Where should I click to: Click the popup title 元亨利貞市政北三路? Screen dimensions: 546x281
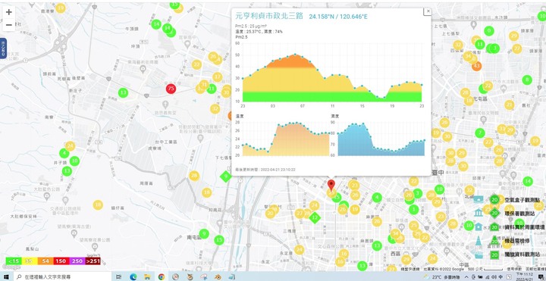coord(269,16)
